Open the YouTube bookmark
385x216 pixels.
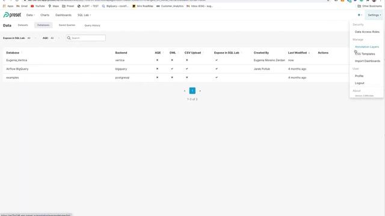coord(37,6)
